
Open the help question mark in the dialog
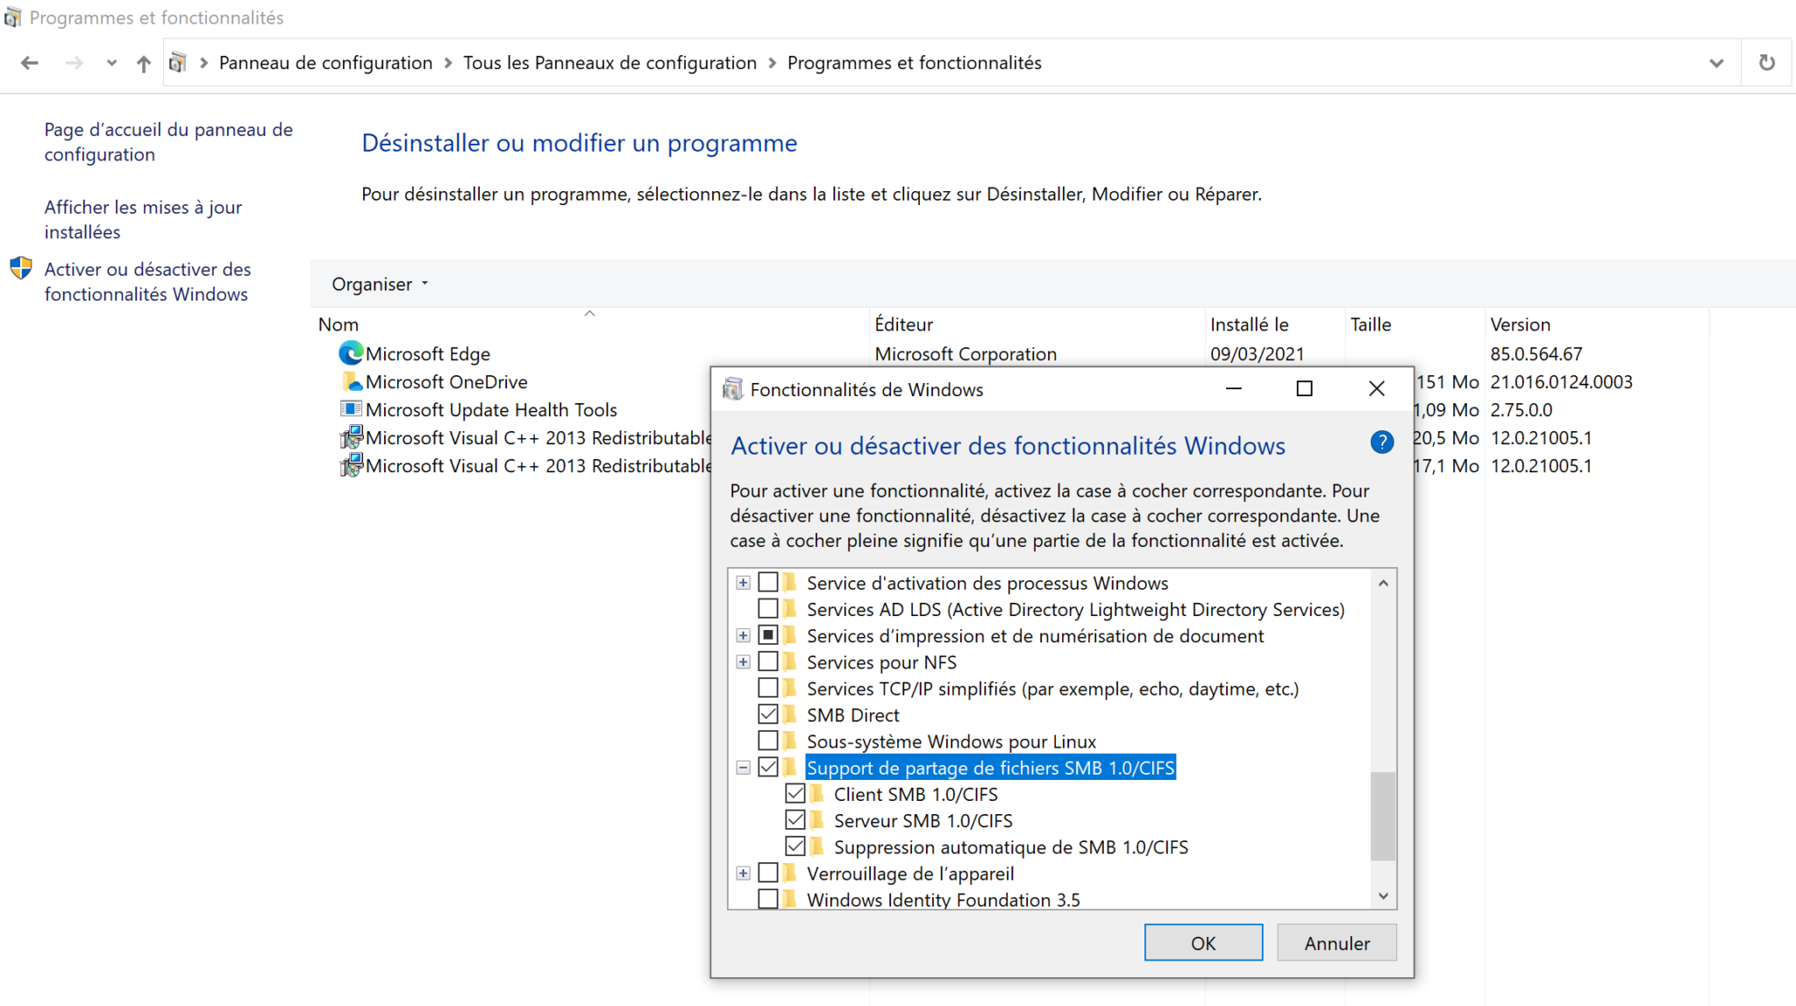[1381, 443]
